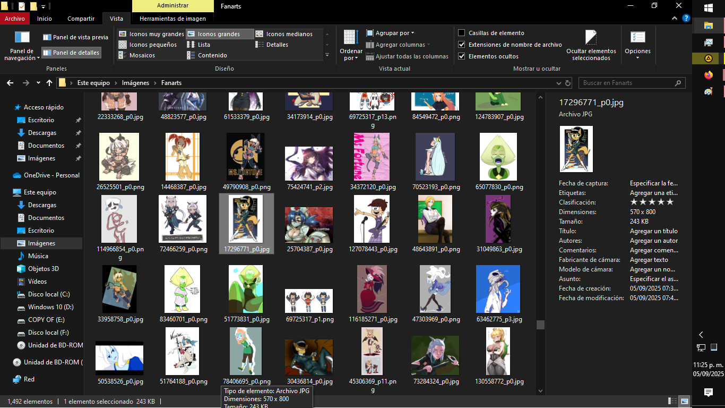Choose the Mosaicos layout
This screenshot has height=408, width=725.
tap(137, 55)
